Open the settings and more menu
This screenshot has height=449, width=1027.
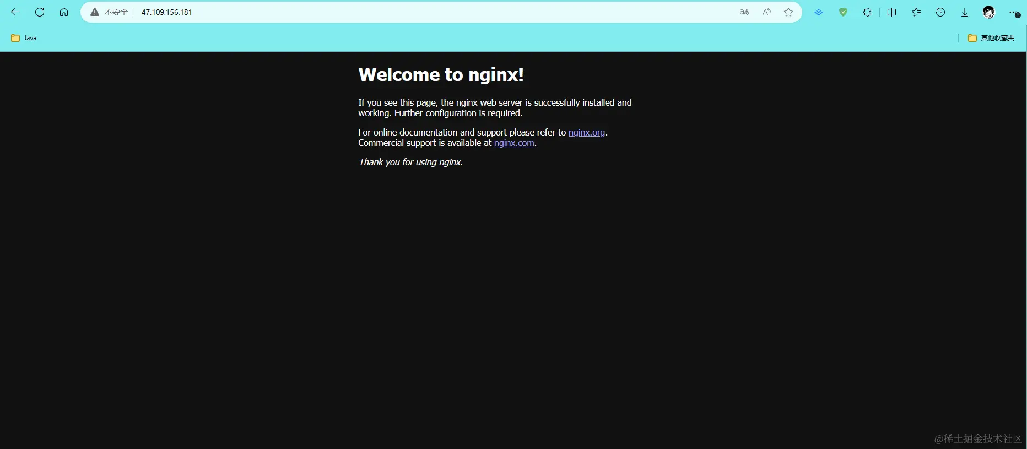[1014, 12]
